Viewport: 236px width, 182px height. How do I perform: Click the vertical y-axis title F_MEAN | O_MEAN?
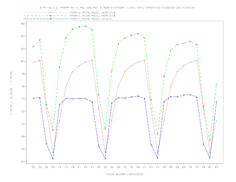11,93
